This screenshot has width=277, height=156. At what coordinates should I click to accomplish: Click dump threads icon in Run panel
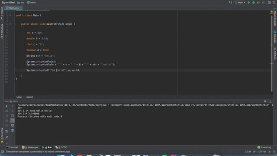[x=6, y=120]
